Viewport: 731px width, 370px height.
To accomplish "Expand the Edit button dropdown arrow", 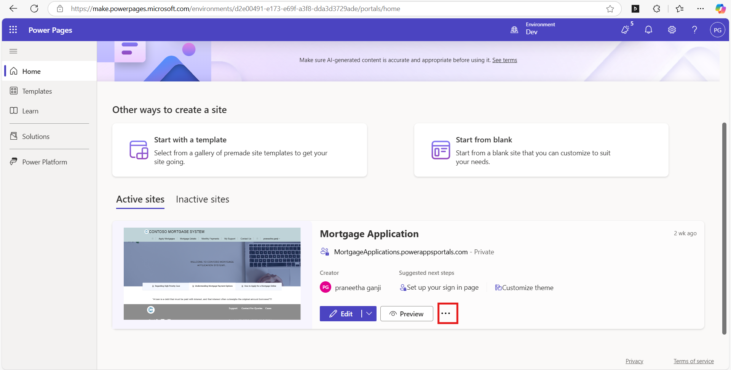I will [369, 314].
